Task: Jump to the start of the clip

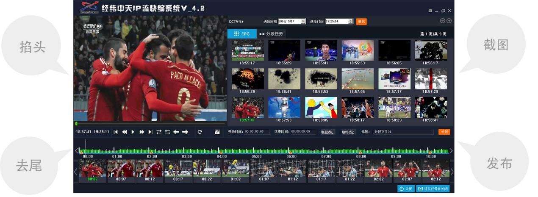Action: [116, 132]
